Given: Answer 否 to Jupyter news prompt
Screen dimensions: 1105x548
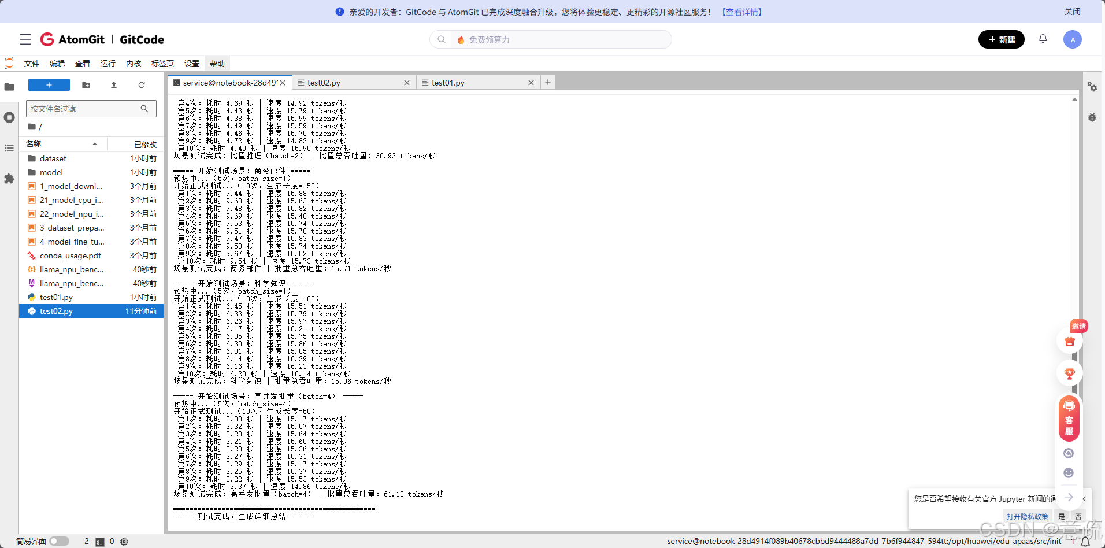Looking at the screenshot, I should [x=1078, y=516].
